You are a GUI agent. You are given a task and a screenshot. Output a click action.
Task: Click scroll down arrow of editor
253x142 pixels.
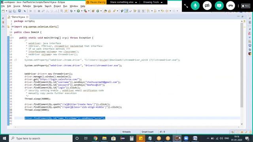coord(242,124)
